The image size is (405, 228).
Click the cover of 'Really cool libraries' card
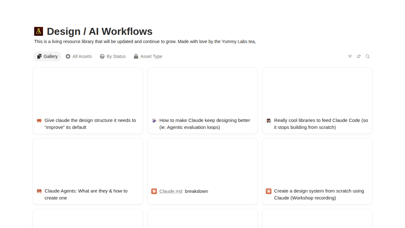[317, 91]
